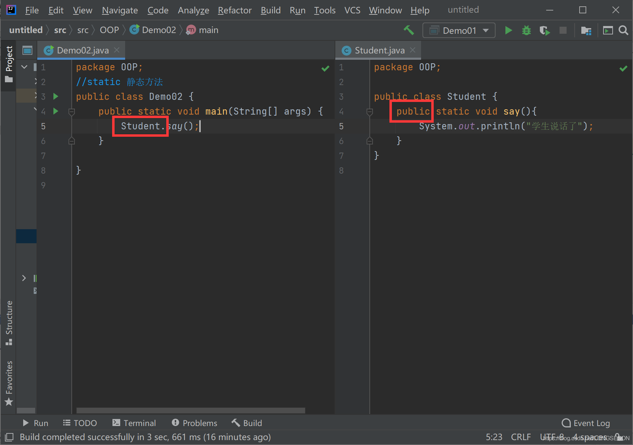Click the project pane horizontal scrollbar
Screen dimensions: 633x445
26,410
